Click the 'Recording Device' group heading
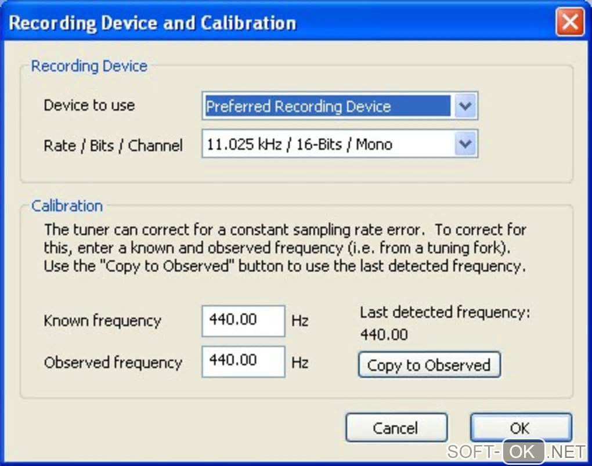Screen dimensions: 592x466 tap(89, 66)
